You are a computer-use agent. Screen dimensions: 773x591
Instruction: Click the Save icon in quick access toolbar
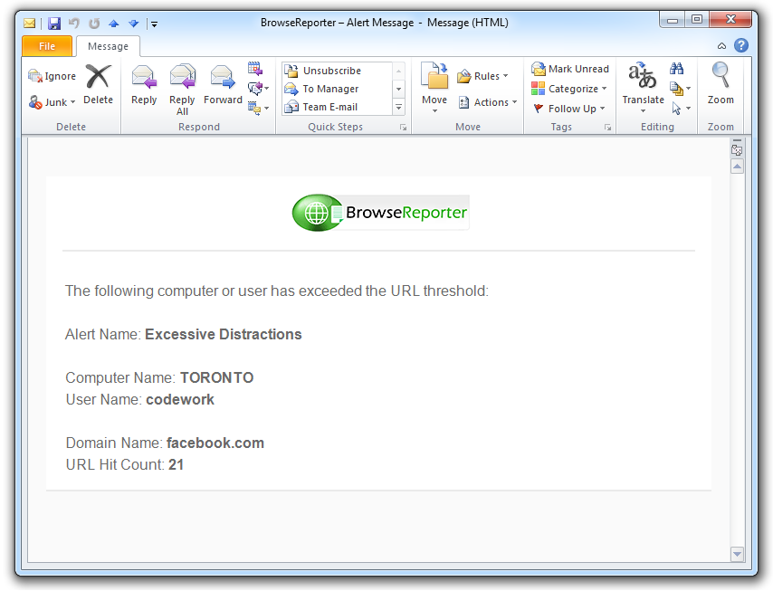click(54, 24)
